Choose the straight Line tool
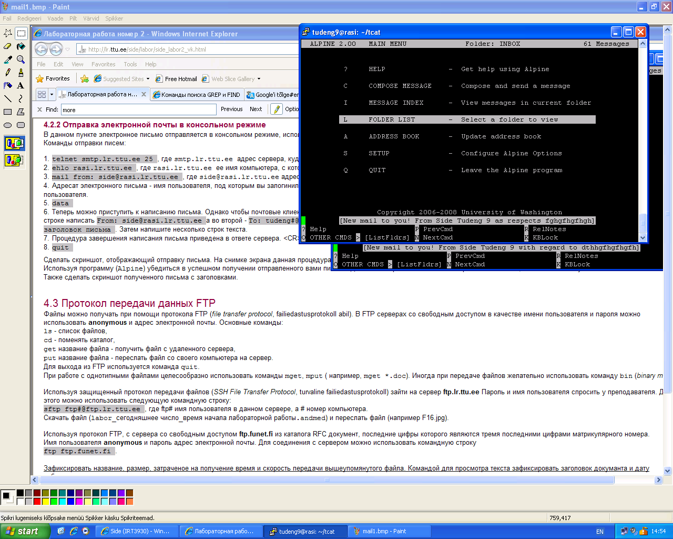This screenshot has height=539, width=673. 8,98
